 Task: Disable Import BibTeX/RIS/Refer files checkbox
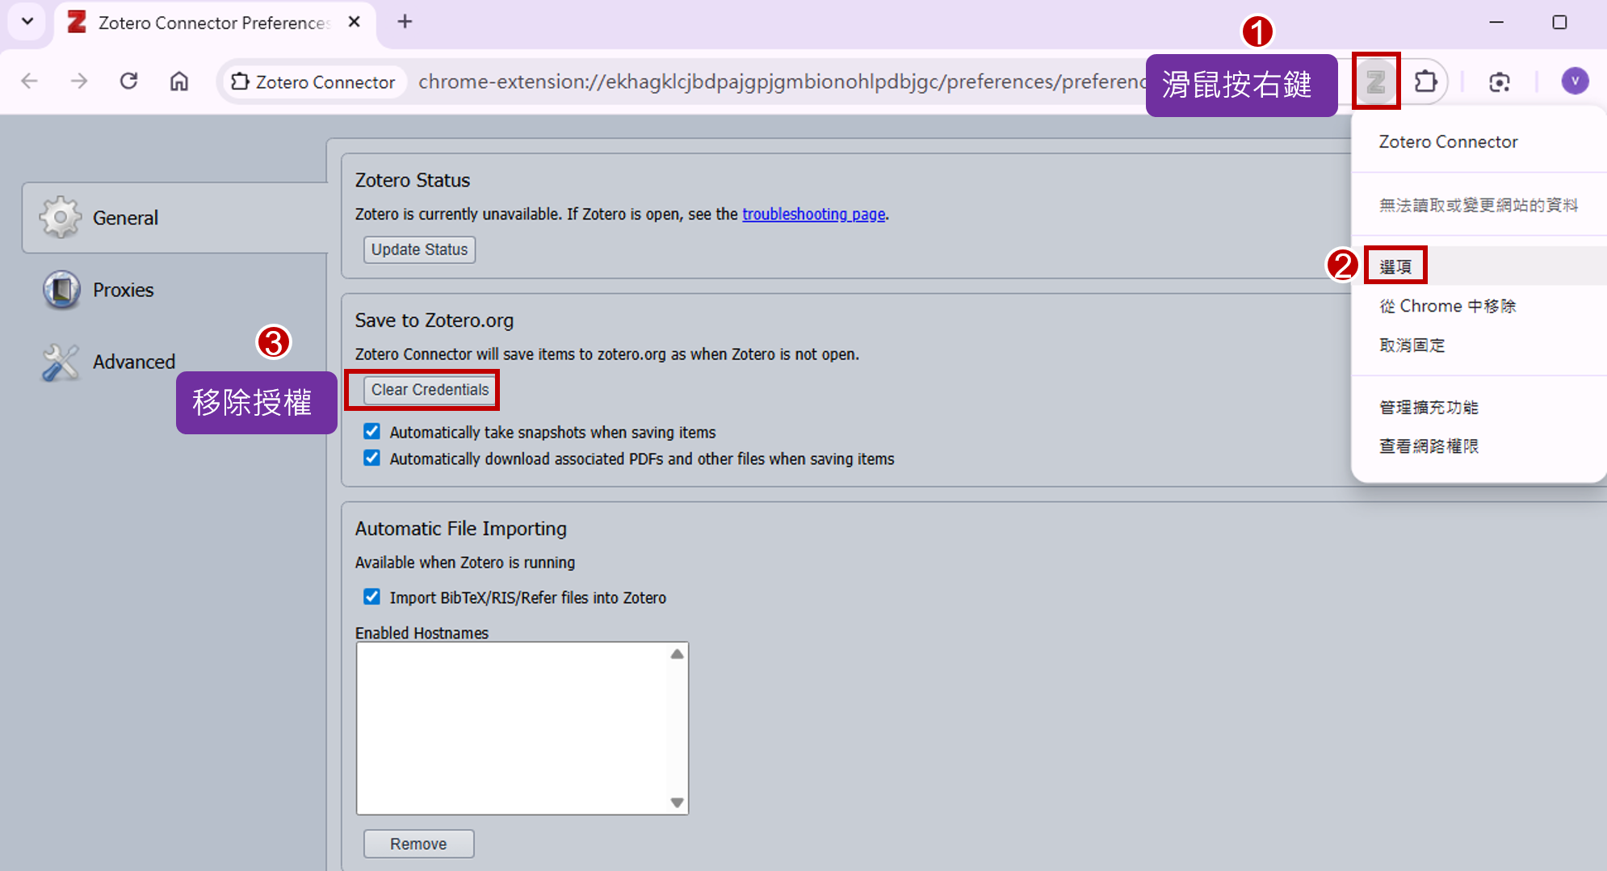click(x=371, y=597)
